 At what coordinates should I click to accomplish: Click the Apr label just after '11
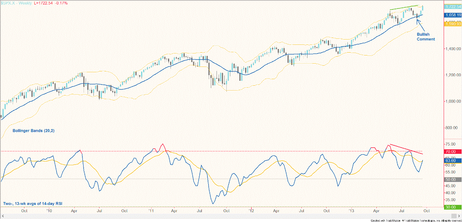(174, 211)
